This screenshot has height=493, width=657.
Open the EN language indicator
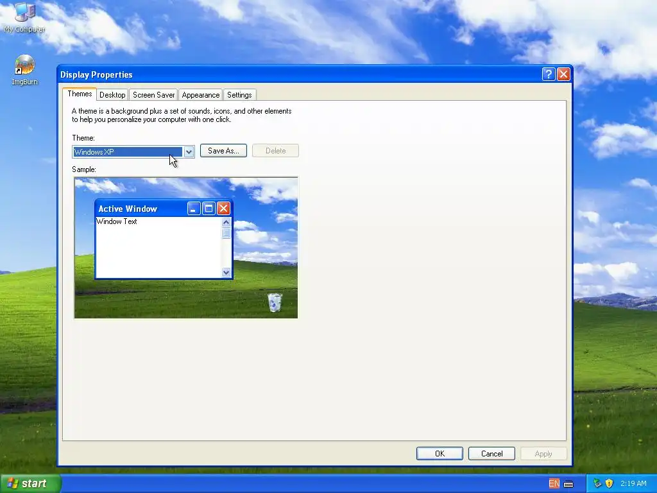tap(554, 484)
